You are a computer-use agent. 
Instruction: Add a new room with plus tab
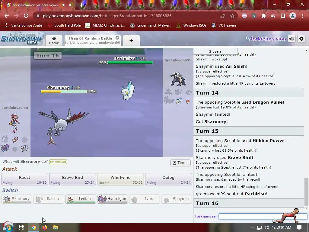(x=131, y=40)
